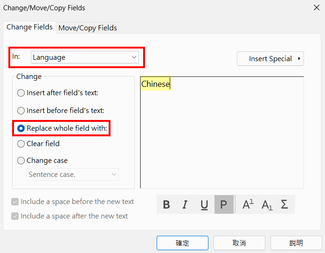Click in the Chinese replacement text box
The image size is (325, 253).
[x=222, y=133]
